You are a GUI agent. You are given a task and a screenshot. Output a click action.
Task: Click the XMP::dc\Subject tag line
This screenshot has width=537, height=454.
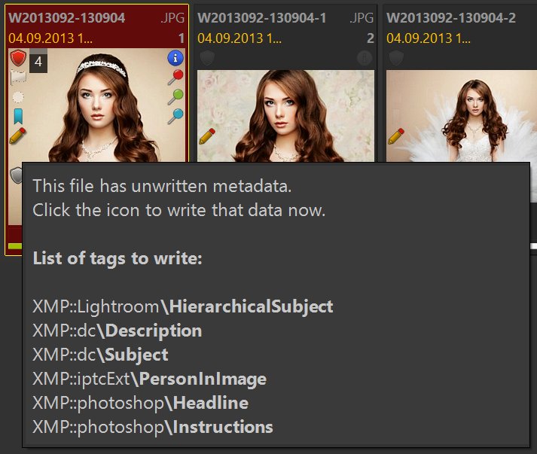coord(100,355)
